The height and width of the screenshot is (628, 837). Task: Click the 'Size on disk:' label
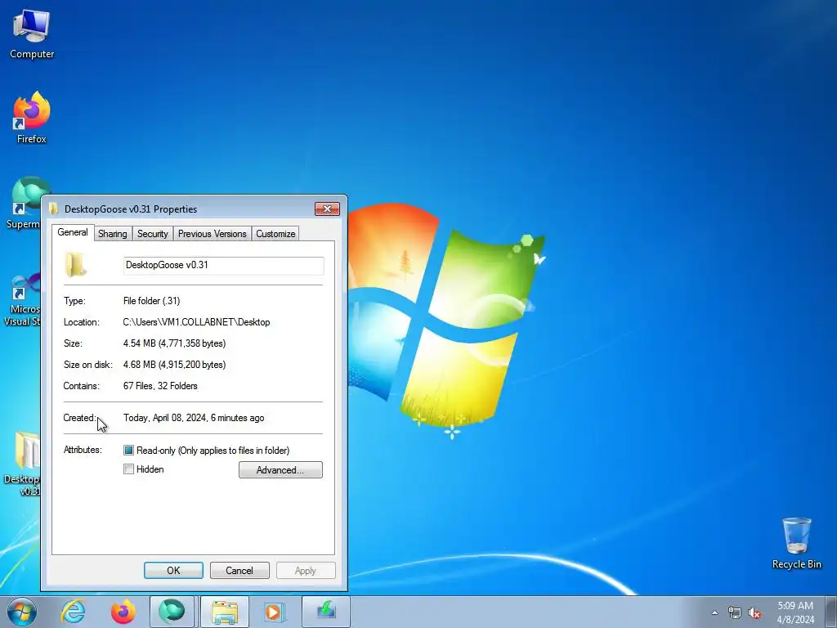coord(88,365)
